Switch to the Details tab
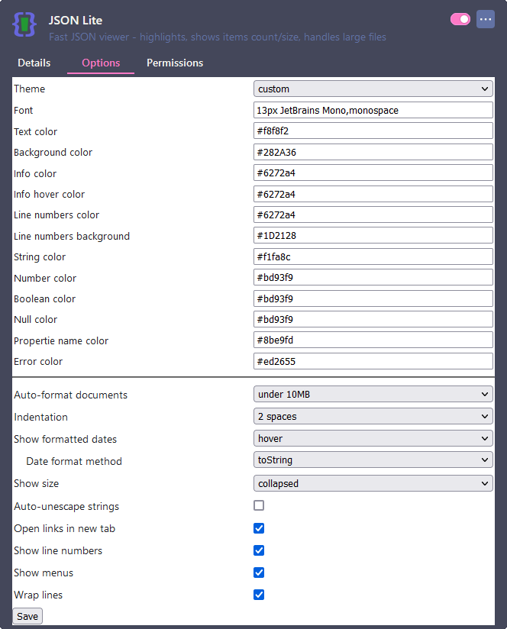This screenshot has width=507, height=629. [x=34, y=63]
